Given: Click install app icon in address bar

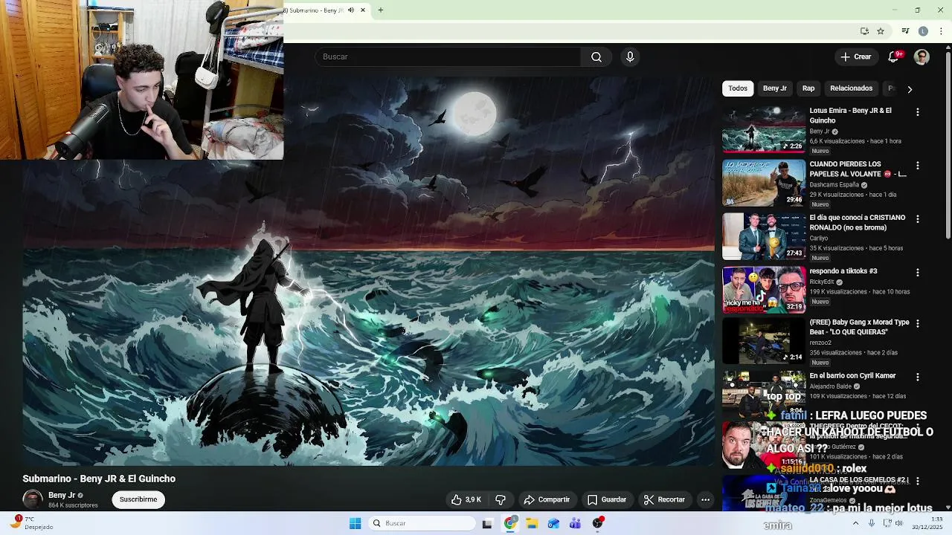Looking at the screenshot, I should point(864,31).
